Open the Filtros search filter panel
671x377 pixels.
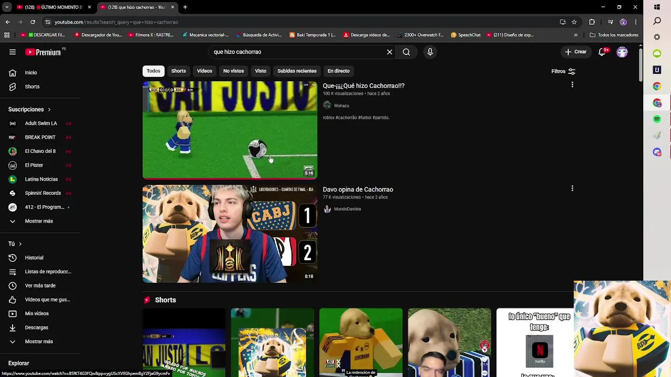(564, 71)
